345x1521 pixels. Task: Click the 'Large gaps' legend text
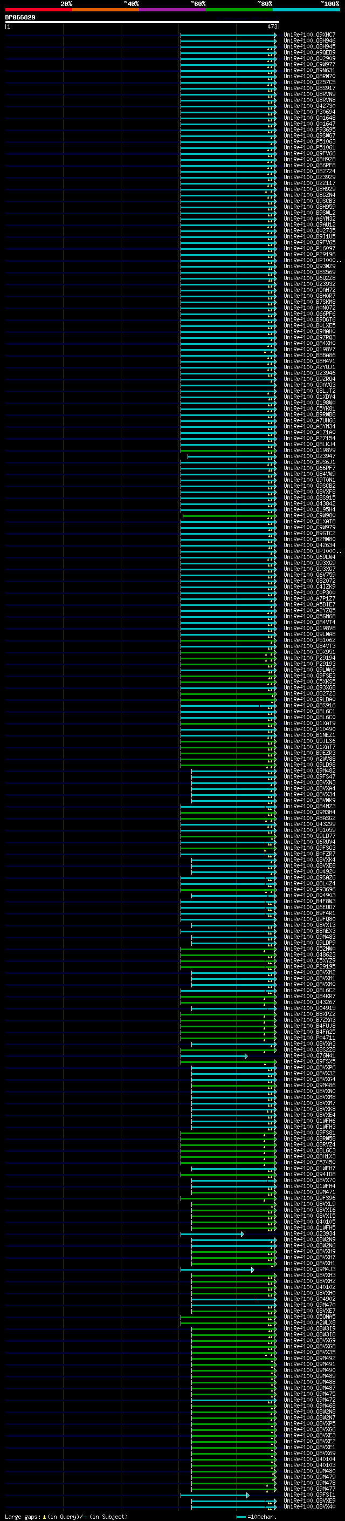23,1517
